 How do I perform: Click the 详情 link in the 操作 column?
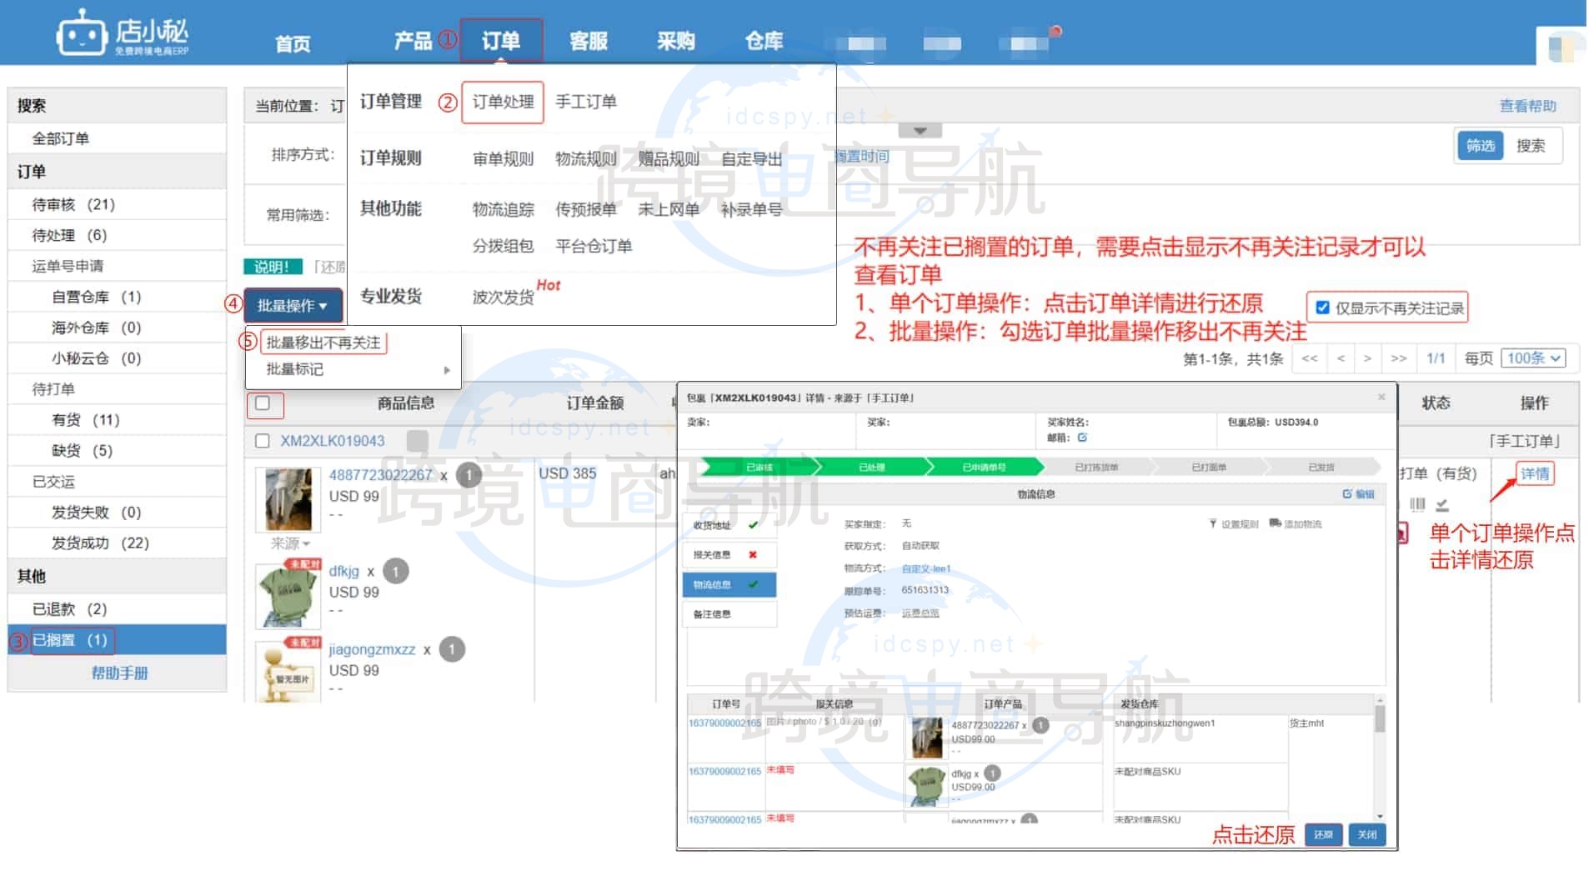tap(1534, 473)
